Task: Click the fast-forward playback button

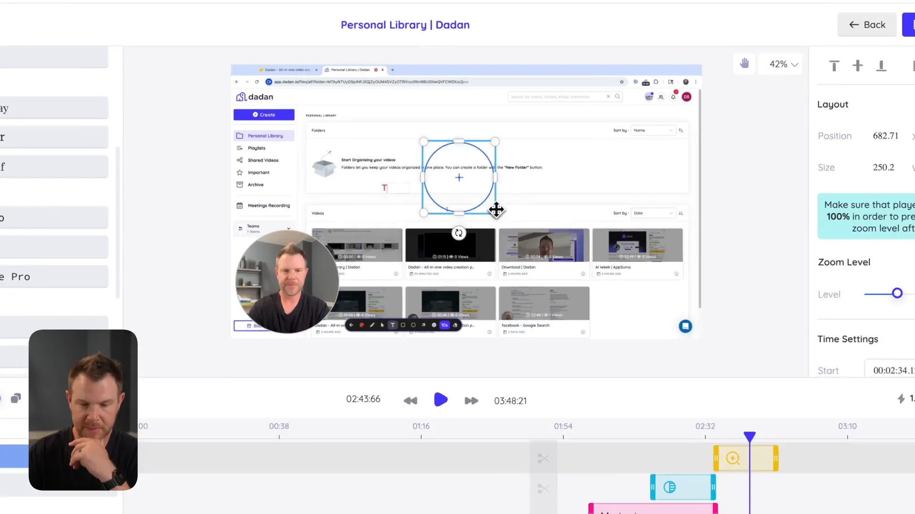Action: tap(471, 401)
